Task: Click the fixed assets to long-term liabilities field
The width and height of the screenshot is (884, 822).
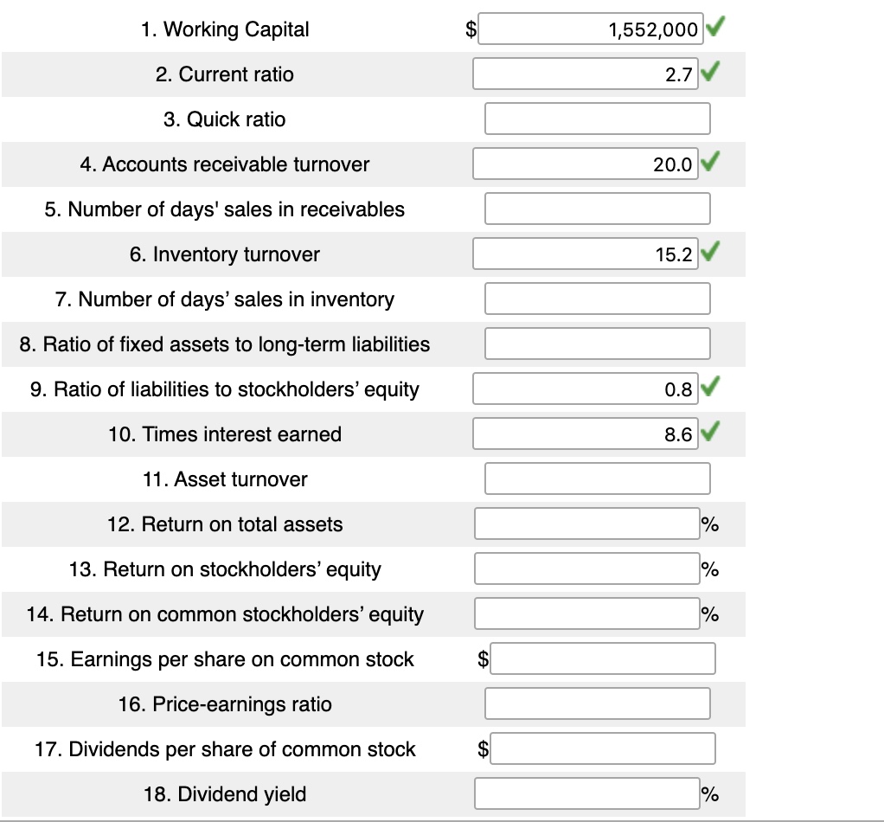Action: [597, 344]
